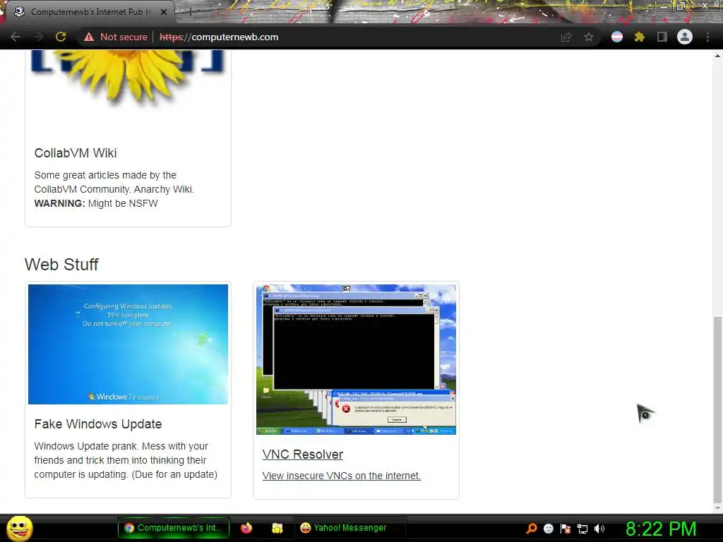Click the 8:22 PM taskbar clock

coord(661,529)
